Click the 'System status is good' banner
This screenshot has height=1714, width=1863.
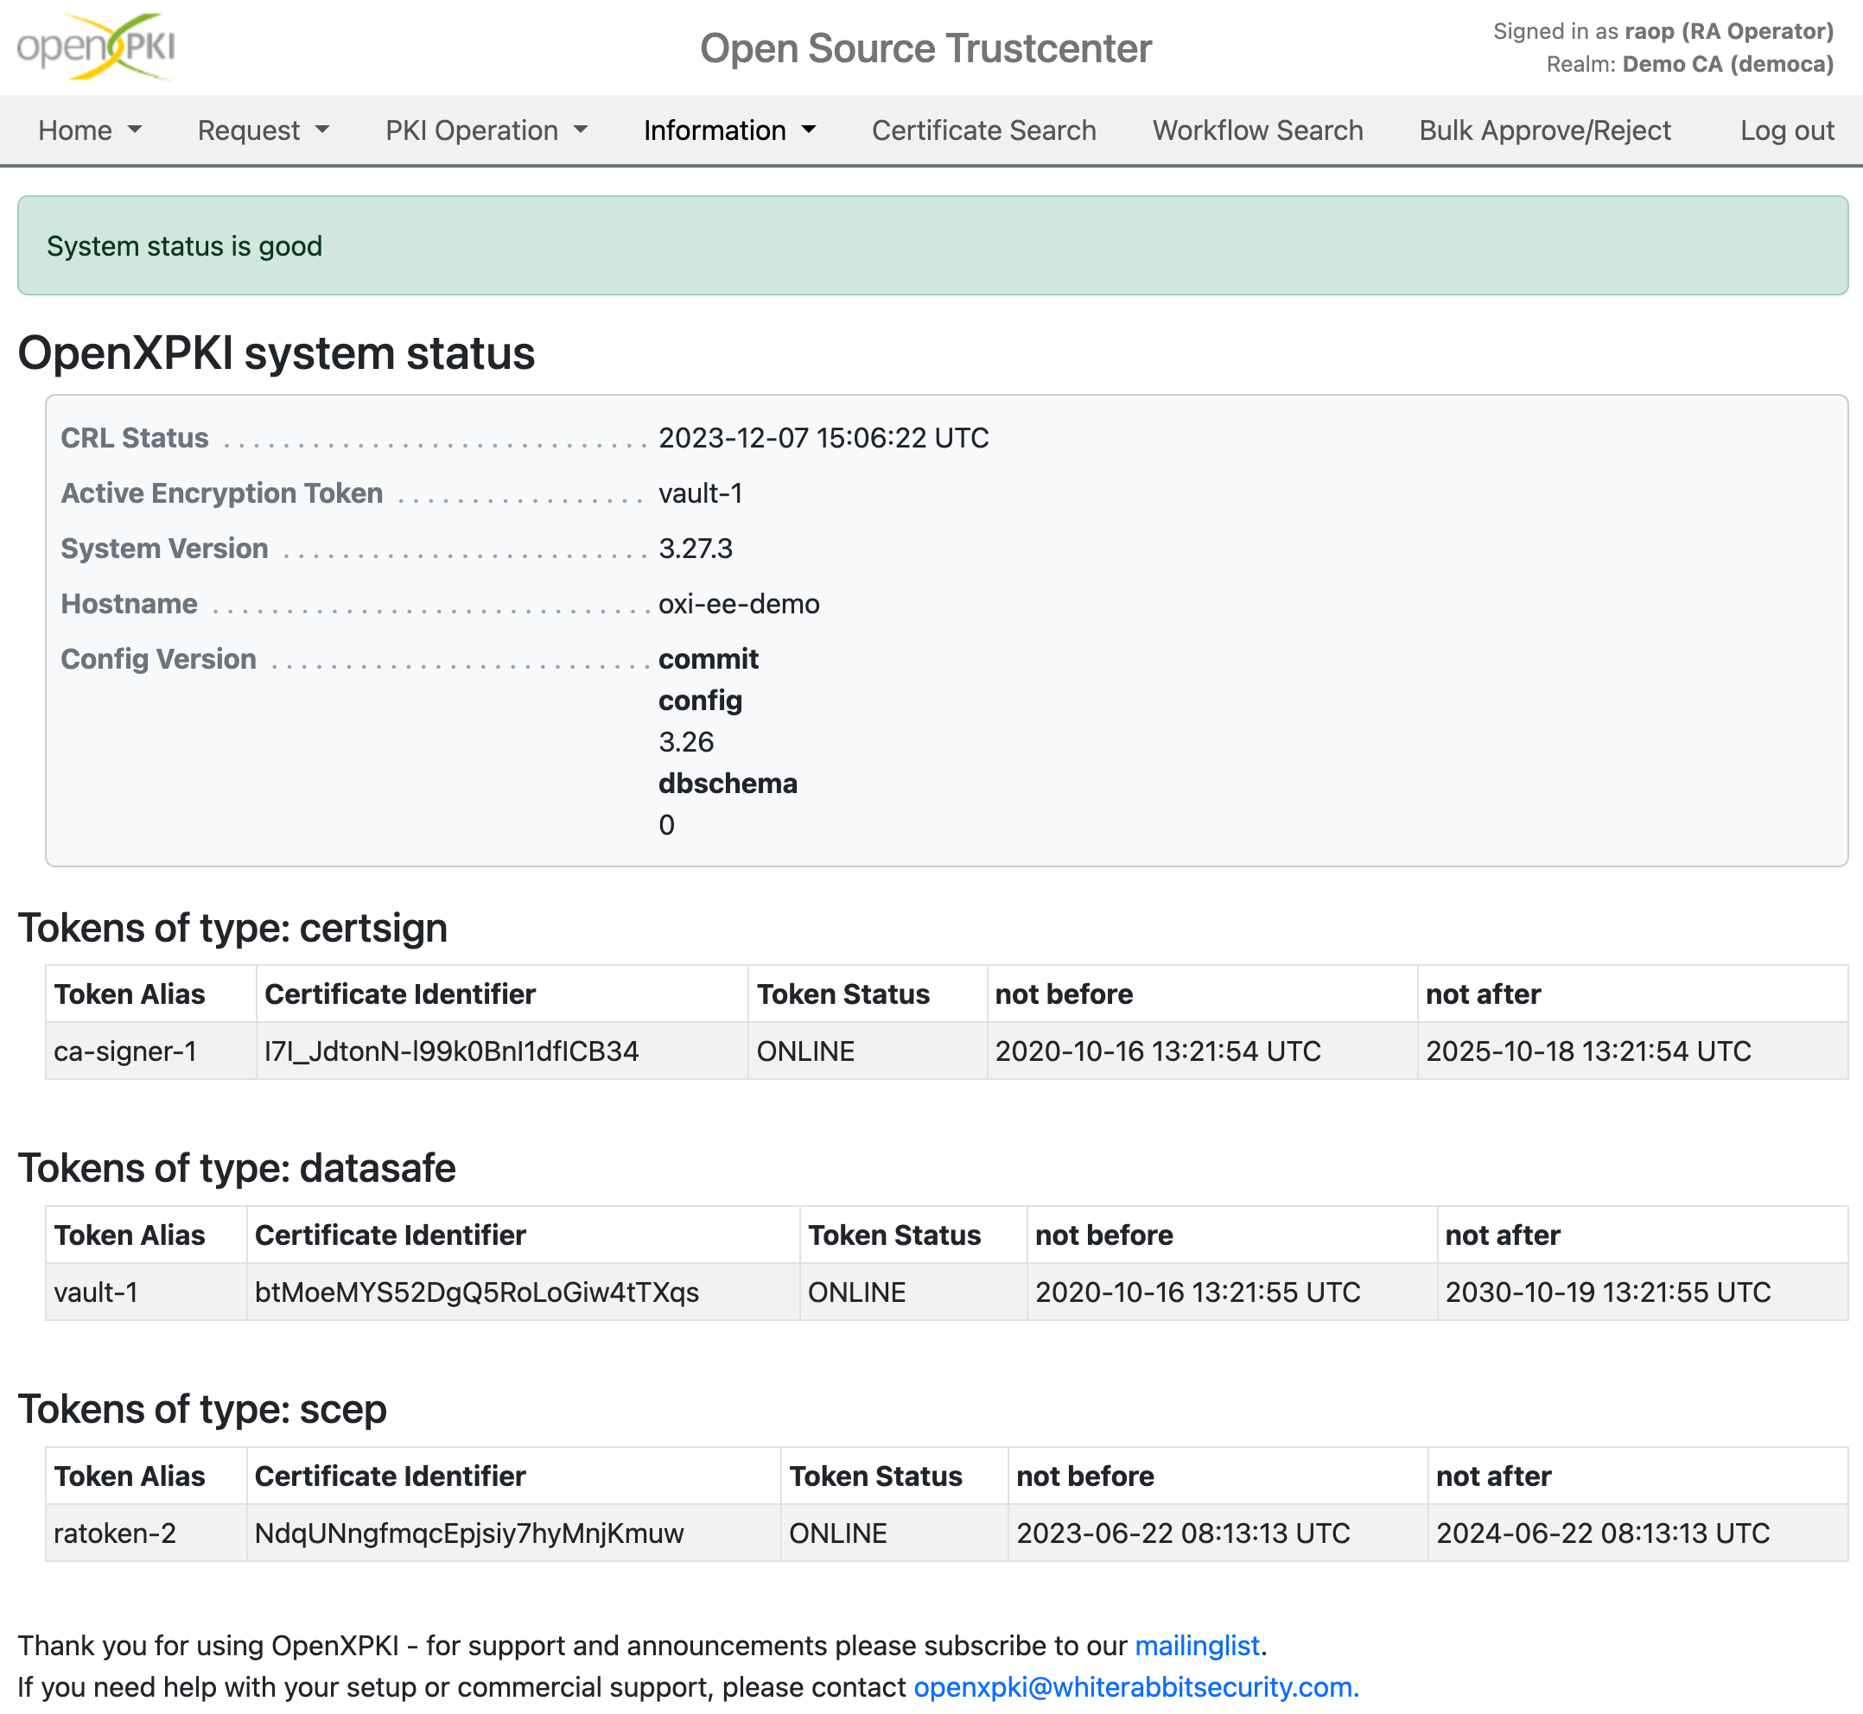pyautogui.click(x=932, y=246)
